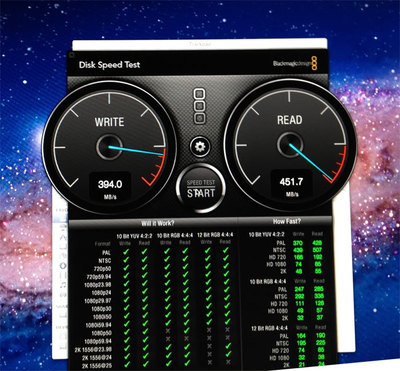The height and width of the screenshot is (371, 400).
Task: Click the 2K 1556@24 format row label
Action: point(97,358)
